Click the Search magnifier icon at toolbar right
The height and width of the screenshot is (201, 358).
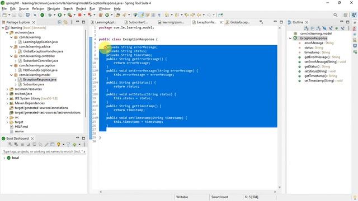click(335, 15)
